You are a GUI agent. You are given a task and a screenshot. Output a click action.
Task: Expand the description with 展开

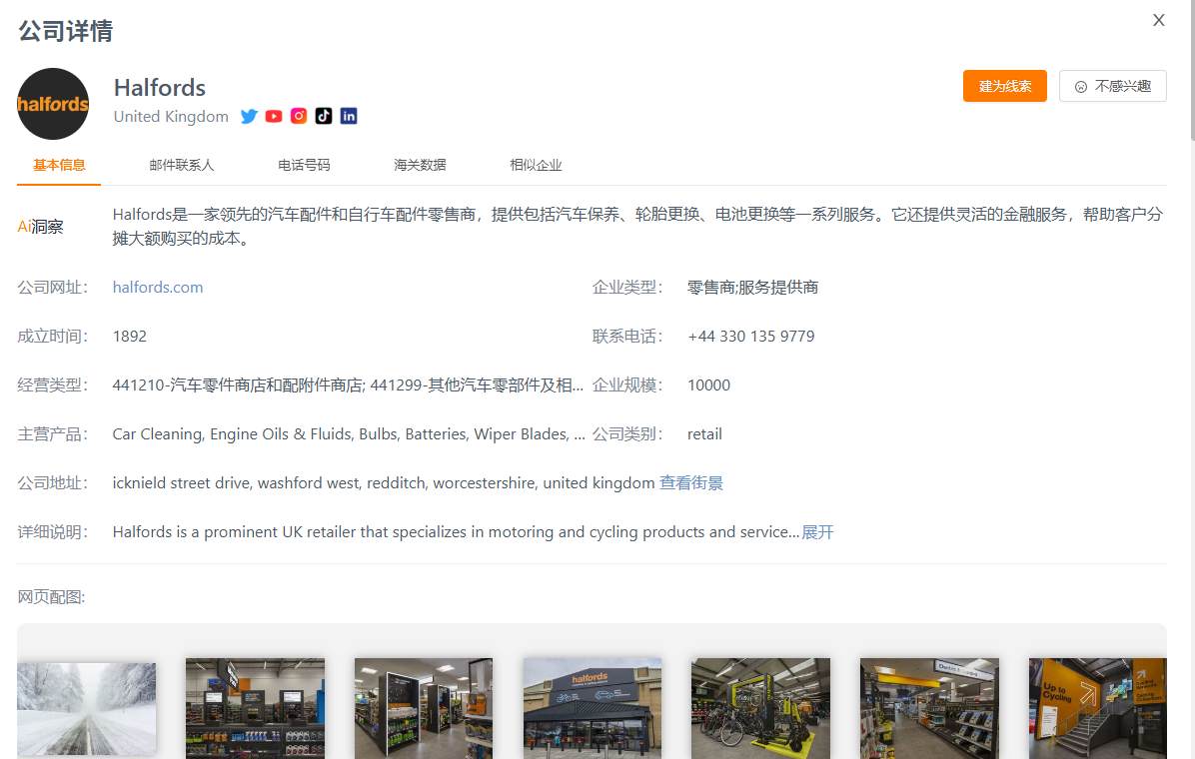click(817, 532)
